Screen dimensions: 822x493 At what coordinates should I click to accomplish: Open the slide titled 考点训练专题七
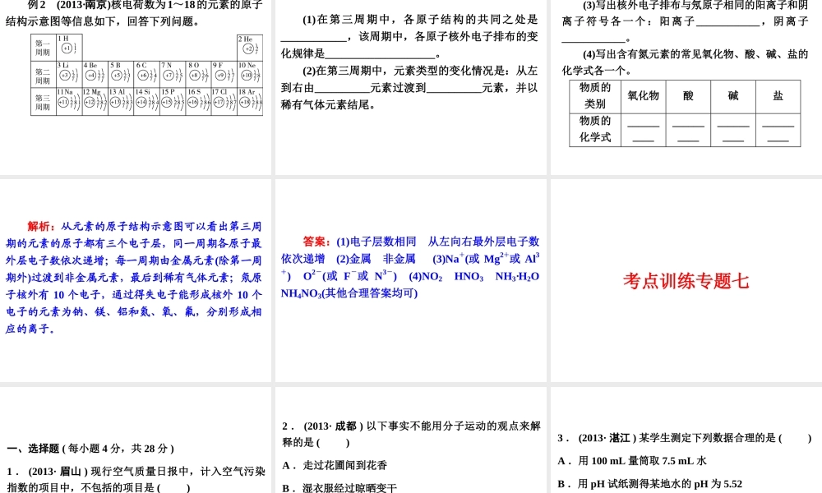coord(686,280)
